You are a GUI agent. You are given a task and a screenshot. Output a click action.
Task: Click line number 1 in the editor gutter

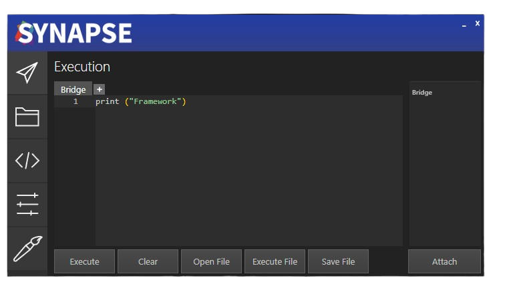(75, 102)
